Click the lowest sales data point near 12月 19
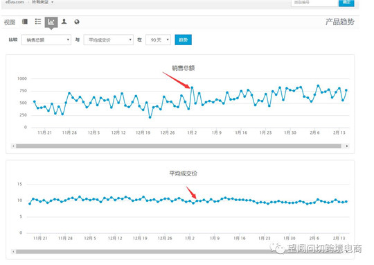Screen dimensions: 374x265 coord(150,117)
